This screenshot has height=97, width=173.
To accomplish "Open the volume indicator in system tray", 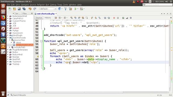I will (x=167, y=2).
